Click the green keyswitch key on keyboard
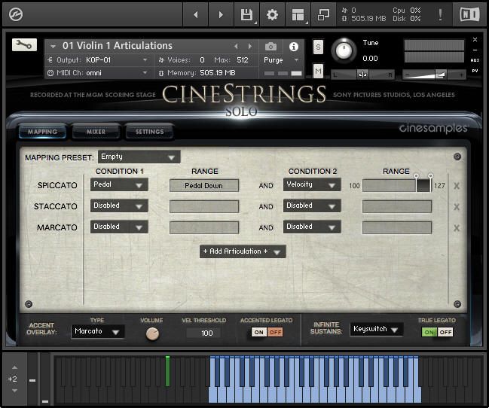The height and width of the screenshot is (408, 489). (167, 371)
